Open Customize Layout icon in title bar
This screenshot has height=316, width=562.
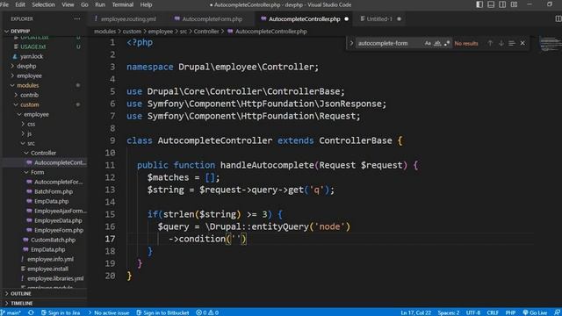click(514, 4)
